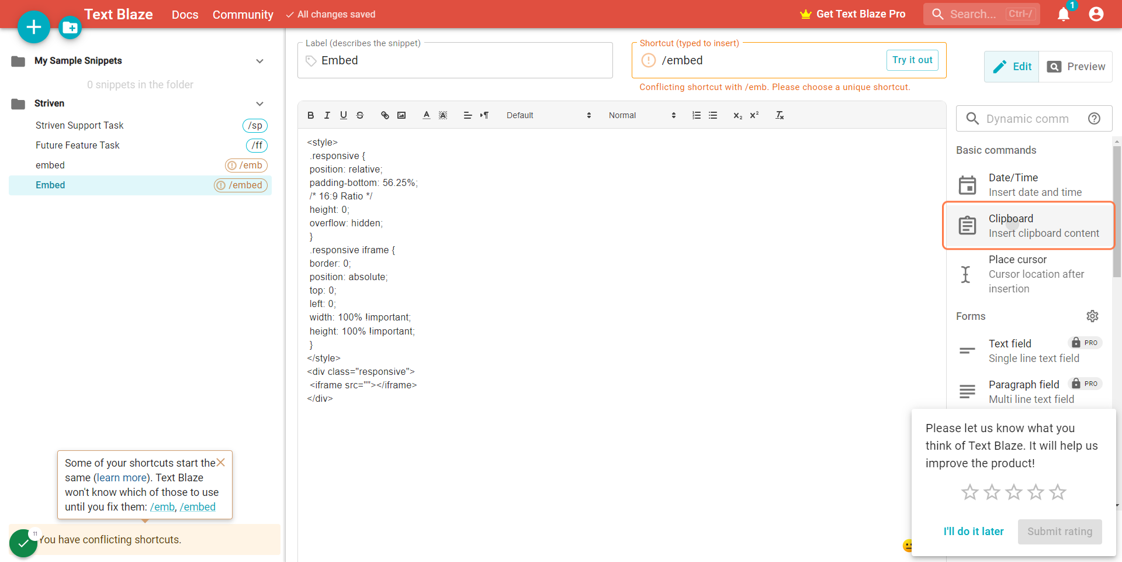Click the new folder icon
1122x562 pixels.
[x=70, y=27]
